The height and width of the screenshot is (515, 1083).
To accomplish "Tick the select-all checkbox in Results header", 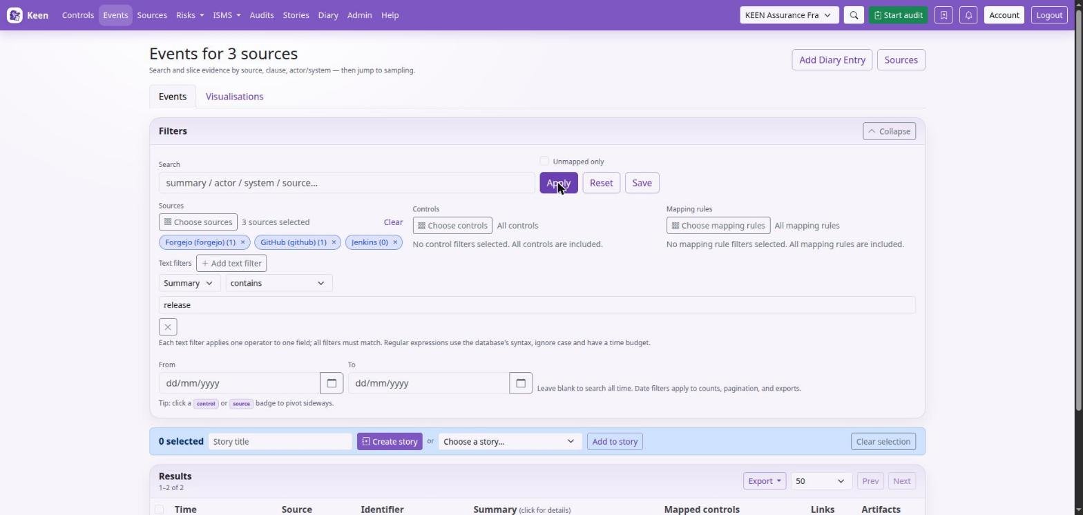I will (x=160, y=509).
